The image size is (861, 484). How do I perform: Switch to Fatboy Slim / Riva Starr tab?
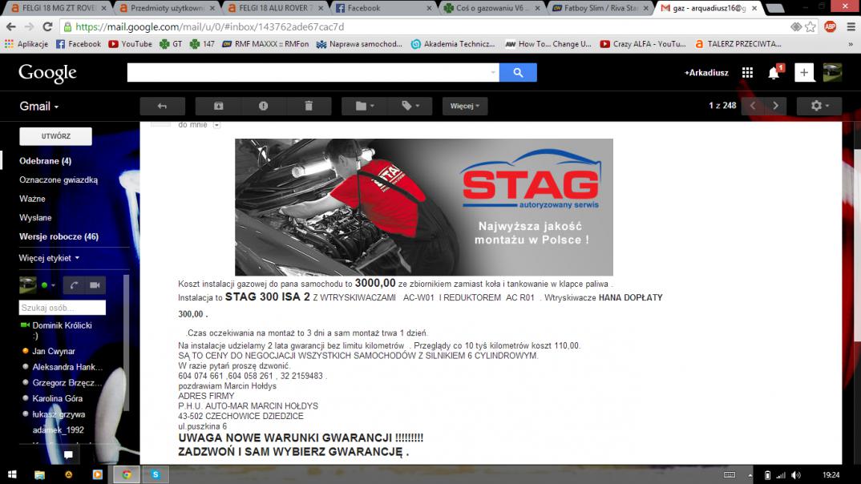[600, 8]
